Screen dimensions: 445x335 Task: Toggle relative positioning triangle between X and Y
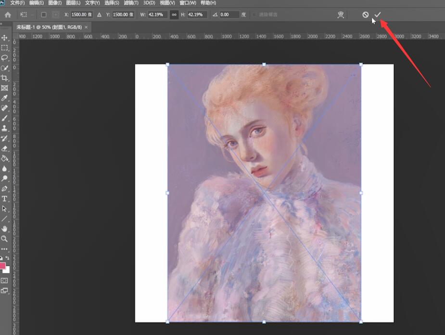[99, 15]
